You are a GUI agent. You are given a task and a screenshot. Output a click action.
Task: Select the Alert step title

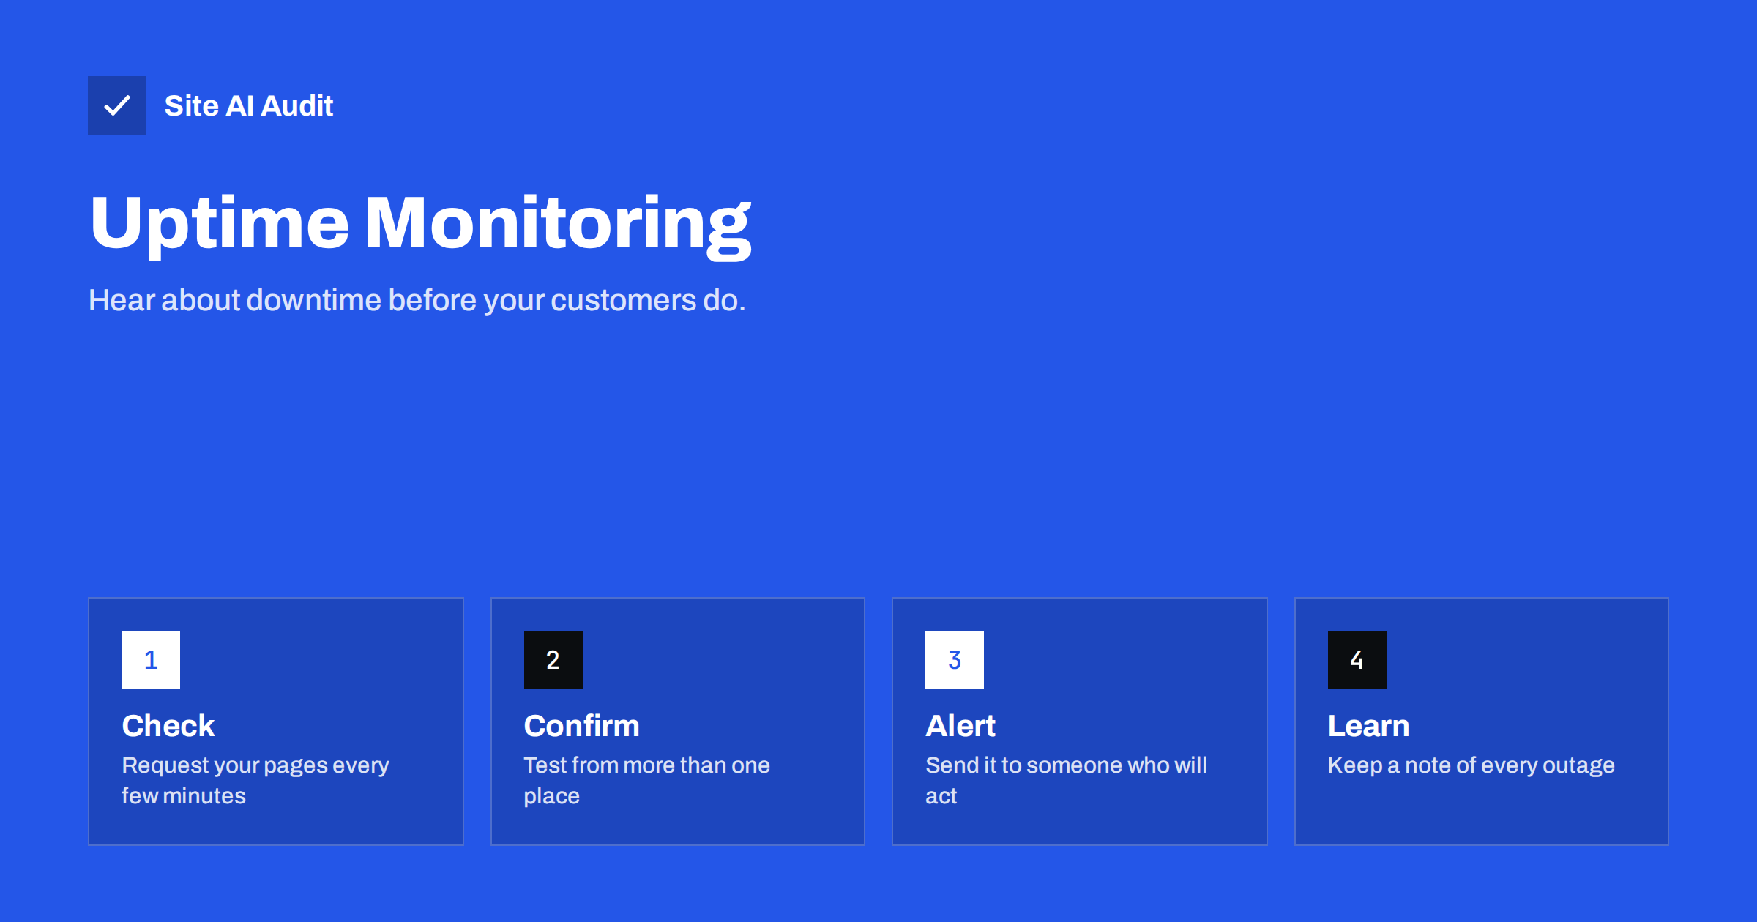tap(960, 726)
